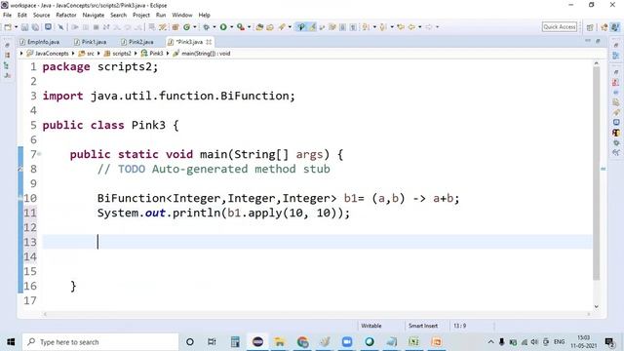Click src in the breadcrumb

click(x=91, y=54)
